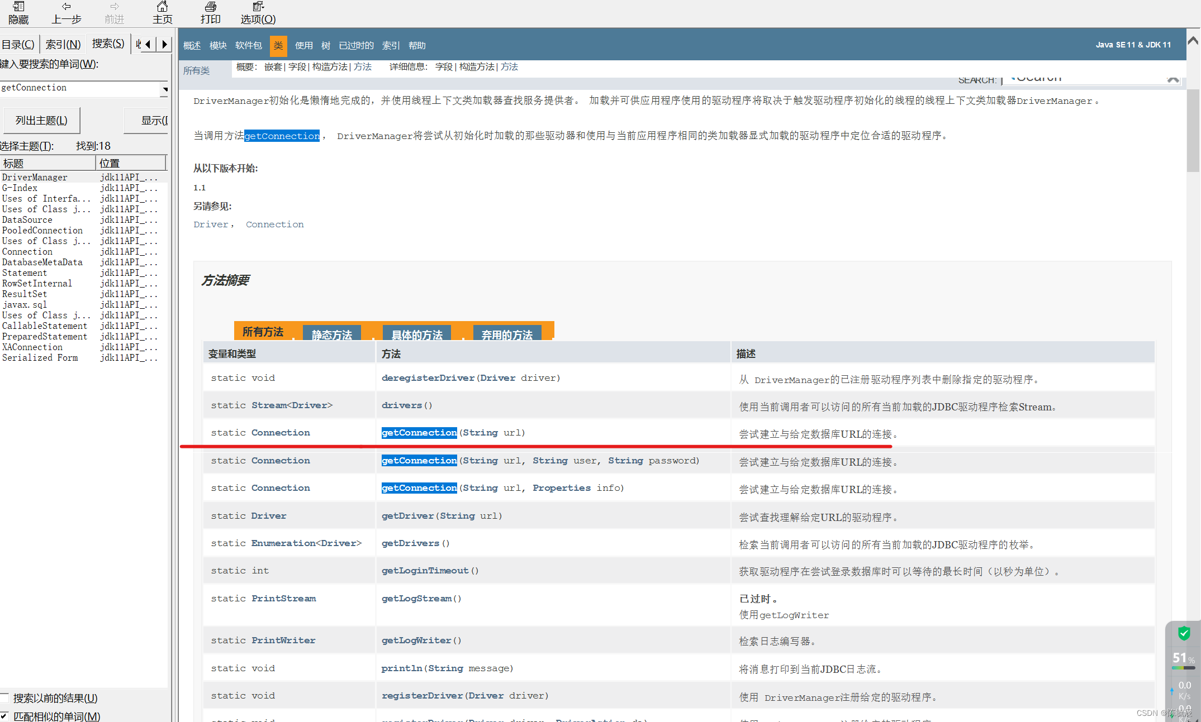
Task: Select RowSetInternal in search results
Action: click(37, 283)
